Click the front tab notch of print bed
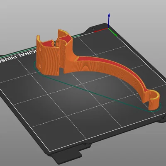The height and width of the screenshot is (166, 166). tap(66, 159)
